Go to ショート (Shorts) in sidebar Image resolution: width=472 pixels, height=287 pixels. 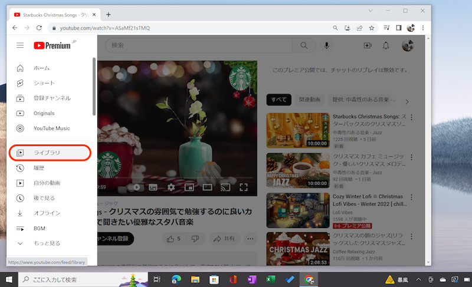tap(44, 83)
